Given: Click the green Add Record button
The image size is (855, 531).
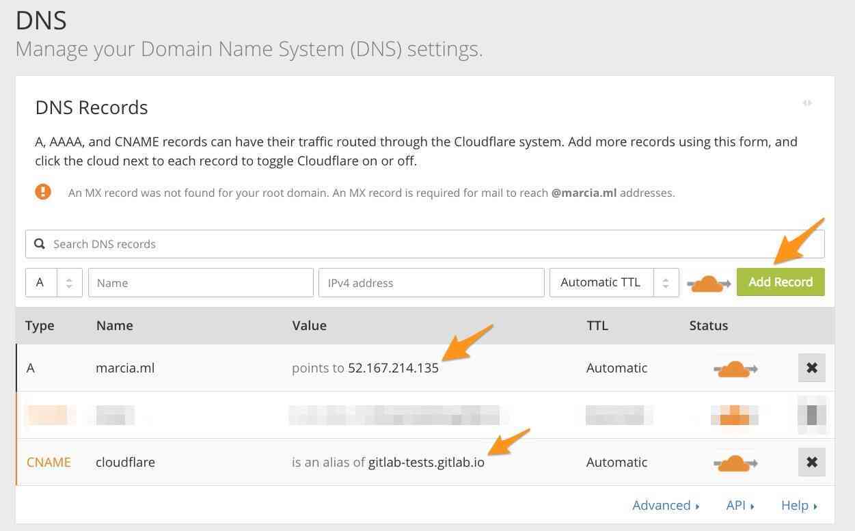Looking at the screenshot, I should pyautogui.click(x=781, y=282).
